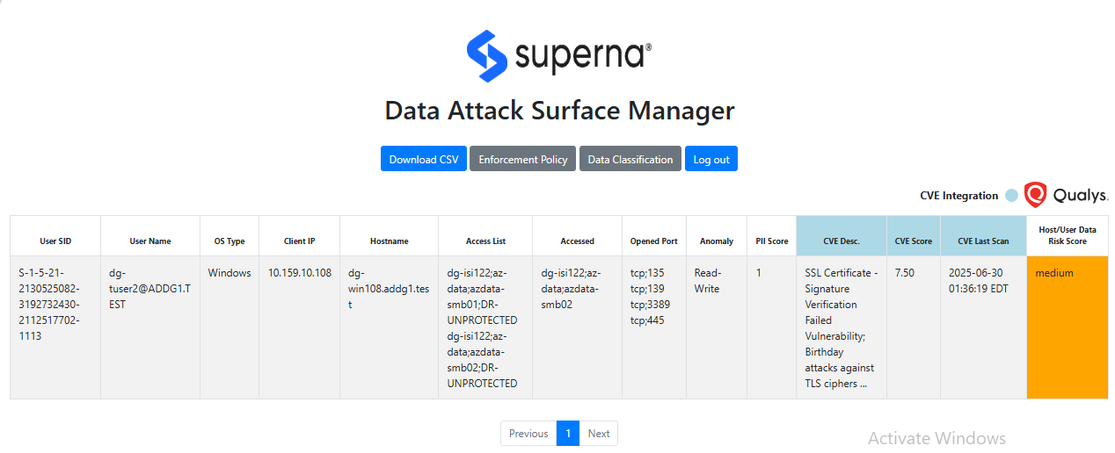Click the CVE Integration status dot

pyautogui.click(x=1011, y=196)
